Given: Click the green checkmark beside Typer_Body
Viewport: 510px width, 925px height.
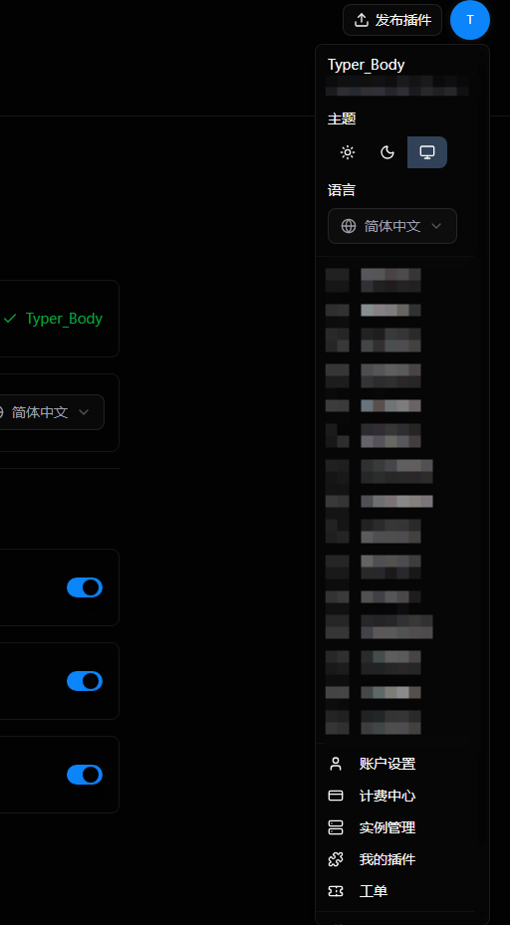Looking at the screenshot, I should tap(10, 319).
